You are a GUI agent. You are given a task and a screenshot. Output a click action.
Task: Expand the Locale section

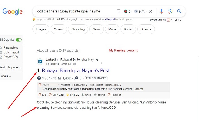5,76
